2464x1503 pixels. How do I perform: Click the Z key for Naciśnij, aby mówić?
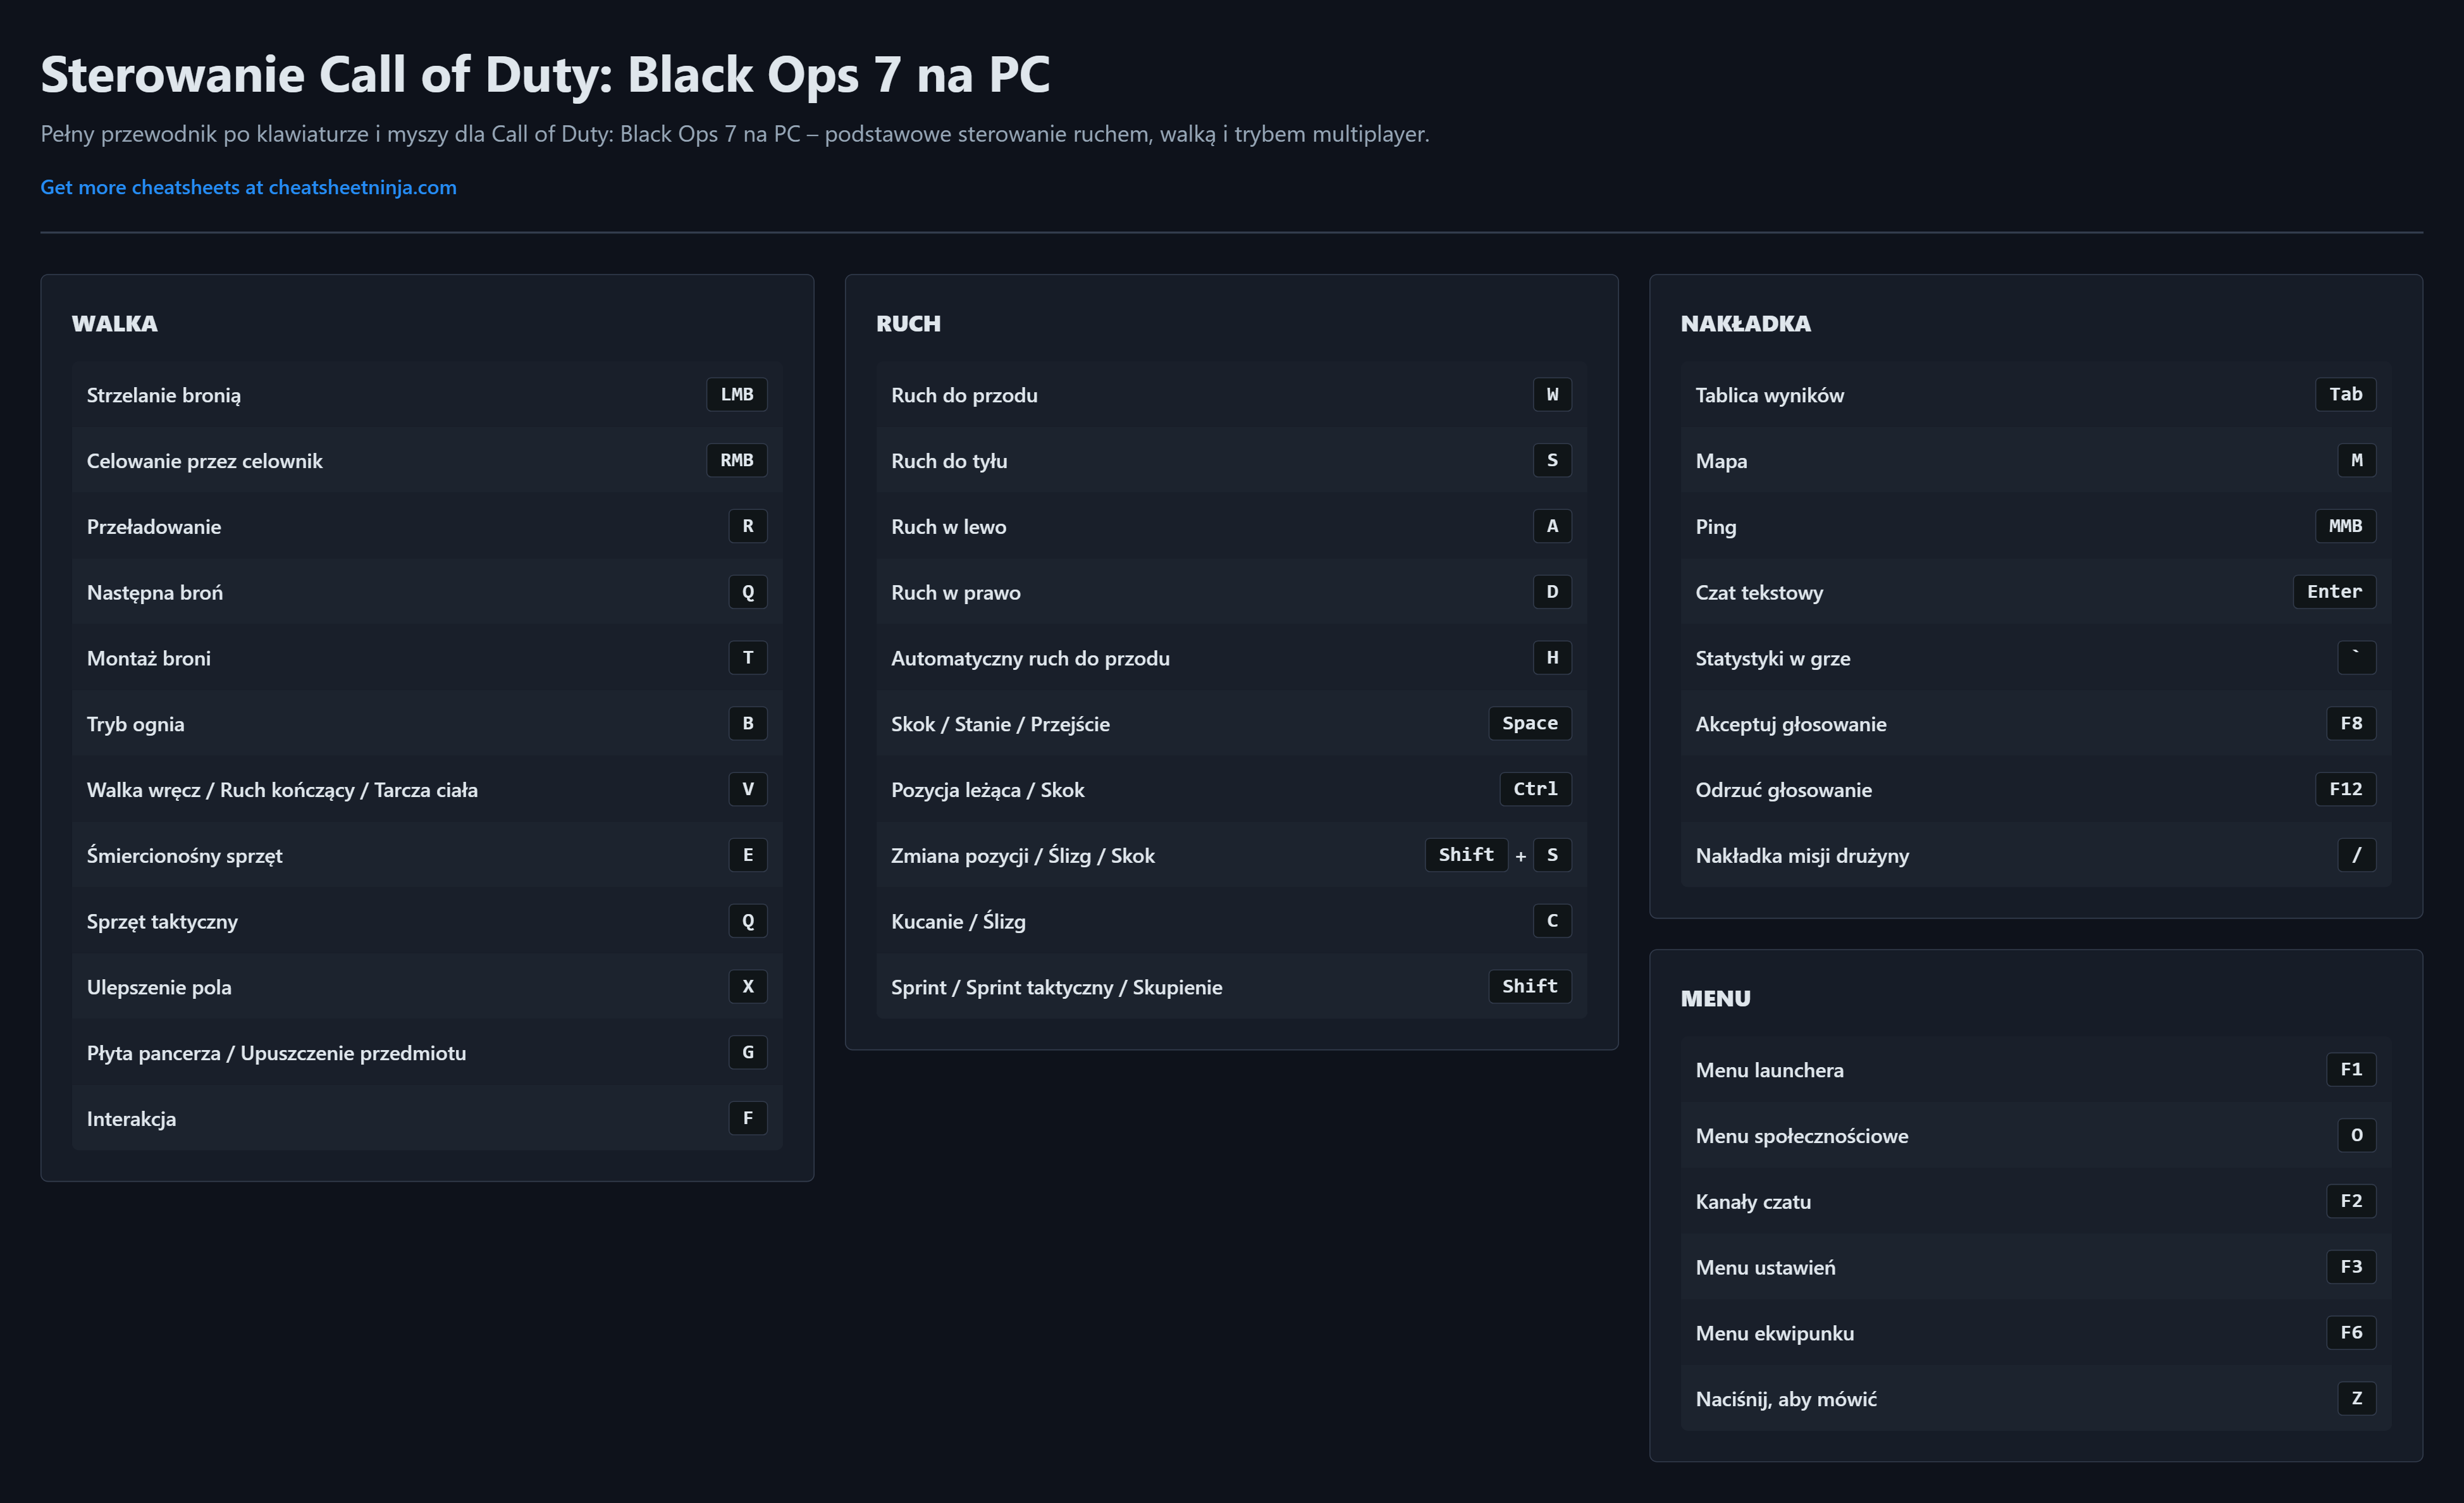[2356, 1398]
